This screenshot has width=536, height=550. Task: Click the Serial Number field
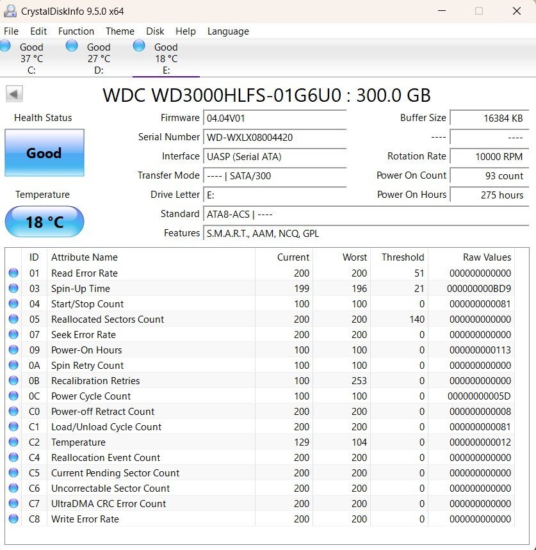(275, 137)
